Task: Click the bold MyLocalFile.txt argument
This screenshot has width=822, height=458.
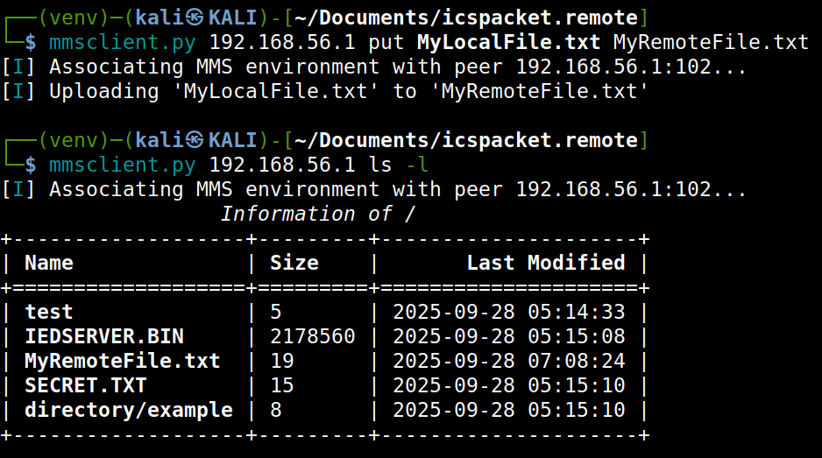Action: (508, 41)
